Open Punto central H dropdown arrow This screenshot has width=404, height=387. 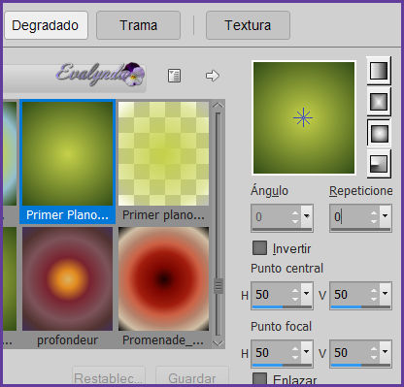pyautogui.click(x=307, y=294)
